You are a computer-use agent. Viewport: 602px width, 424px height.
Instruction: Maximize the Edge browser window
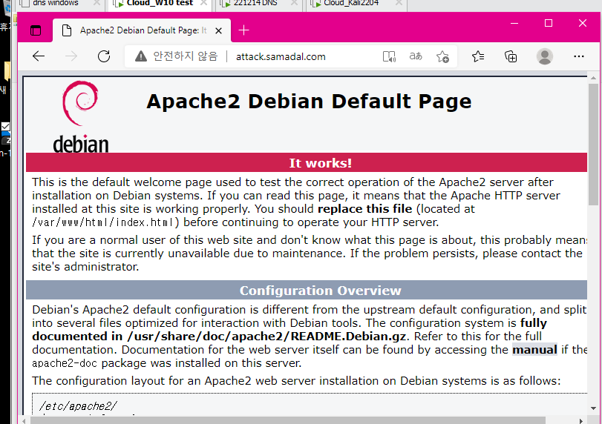click(549, 24)
